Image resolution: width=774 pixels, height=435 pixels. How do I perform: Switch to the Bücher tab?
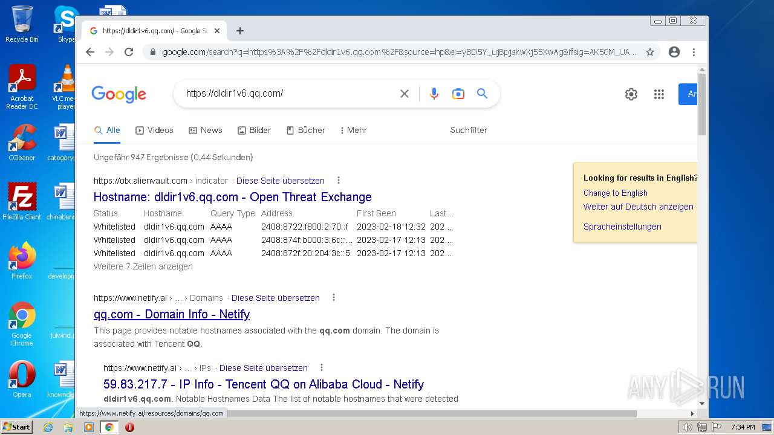(306, 130)
